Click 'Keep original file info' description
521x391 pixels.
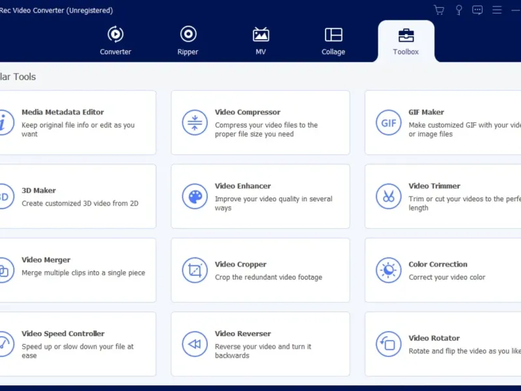[78, 130]
